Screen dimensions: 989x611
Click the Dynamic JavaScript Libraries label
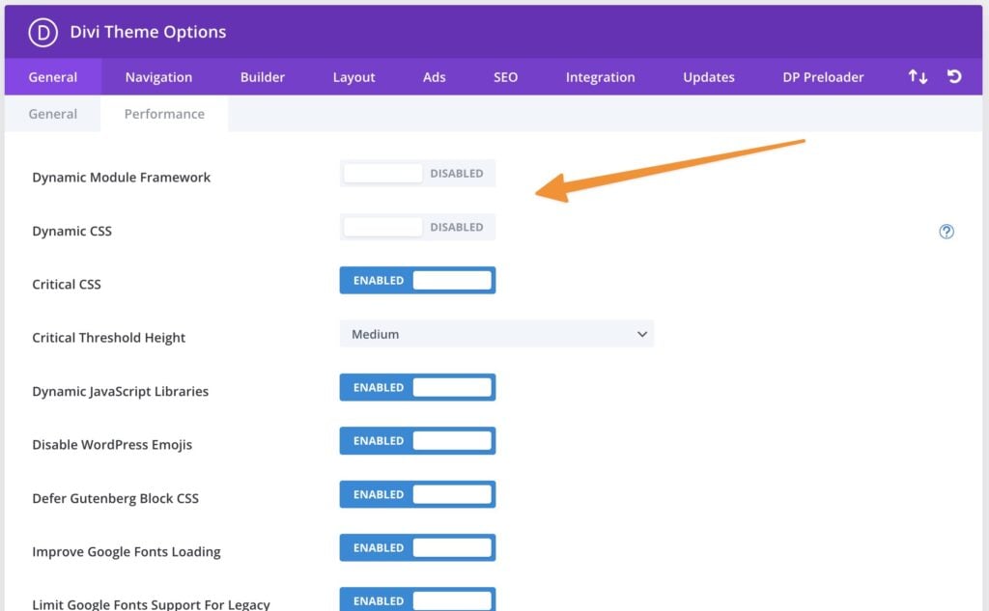click(120, 392)
